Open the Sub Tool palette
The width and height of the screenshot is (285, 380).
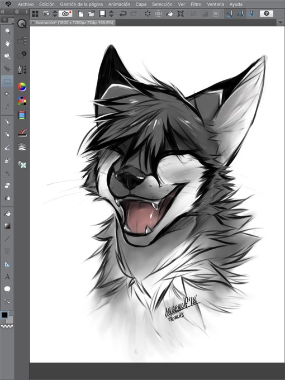(22, 41)
